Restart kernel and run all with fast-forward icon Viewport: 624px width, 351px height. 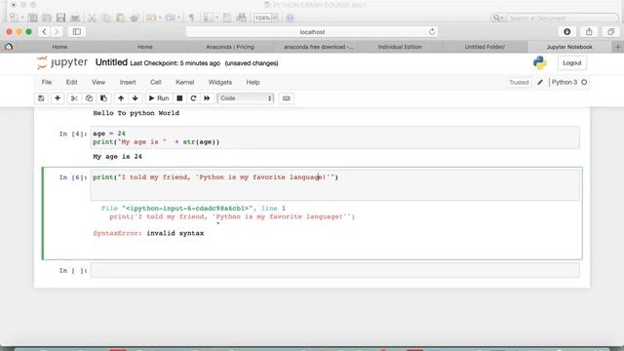click(x=207, y=98)
